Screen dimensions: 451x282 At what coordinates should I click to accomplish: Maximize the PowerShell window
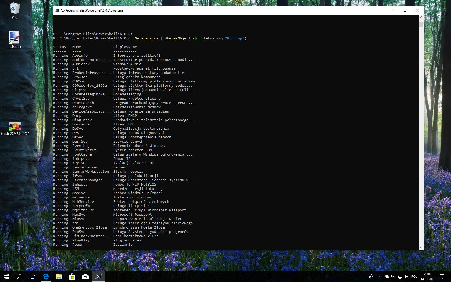405,10
